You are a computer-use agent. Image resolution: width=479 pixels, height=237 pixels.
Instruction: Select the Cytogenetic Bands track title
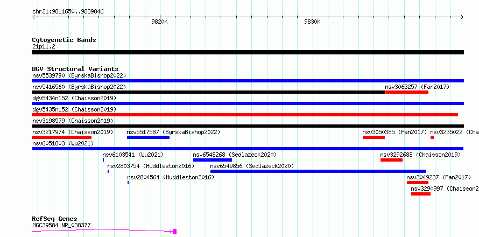tap(64, 40)
